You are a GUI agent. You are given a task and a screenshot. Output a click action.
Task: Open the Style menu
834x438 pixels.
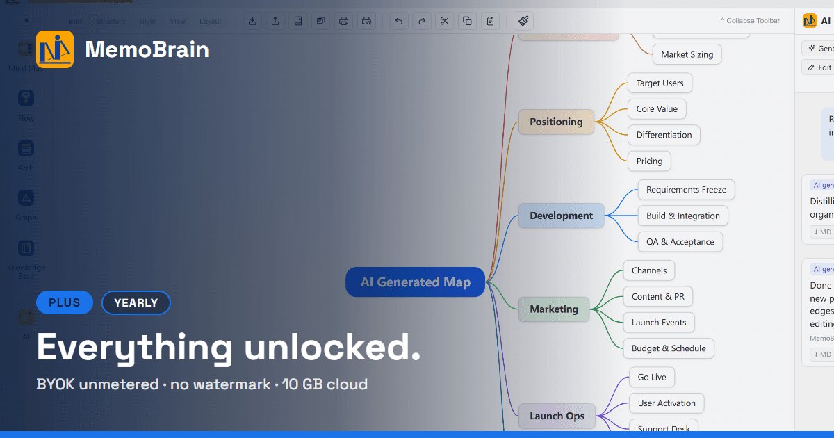147,21
